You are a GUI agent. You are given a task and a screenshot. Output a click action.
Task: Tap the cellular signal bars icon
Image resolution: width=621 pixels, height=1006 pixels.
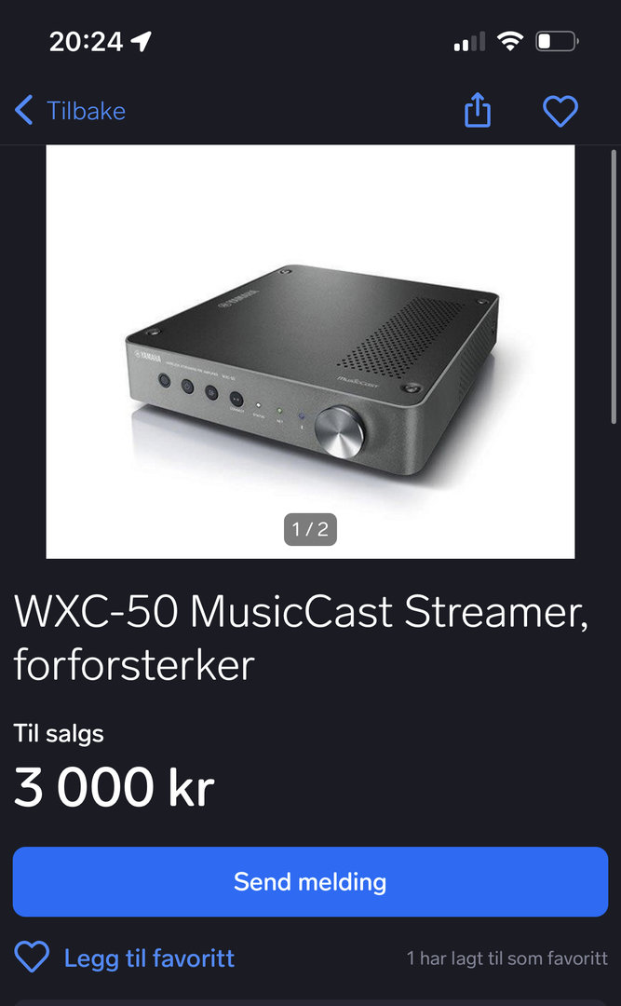coord(469,42)
